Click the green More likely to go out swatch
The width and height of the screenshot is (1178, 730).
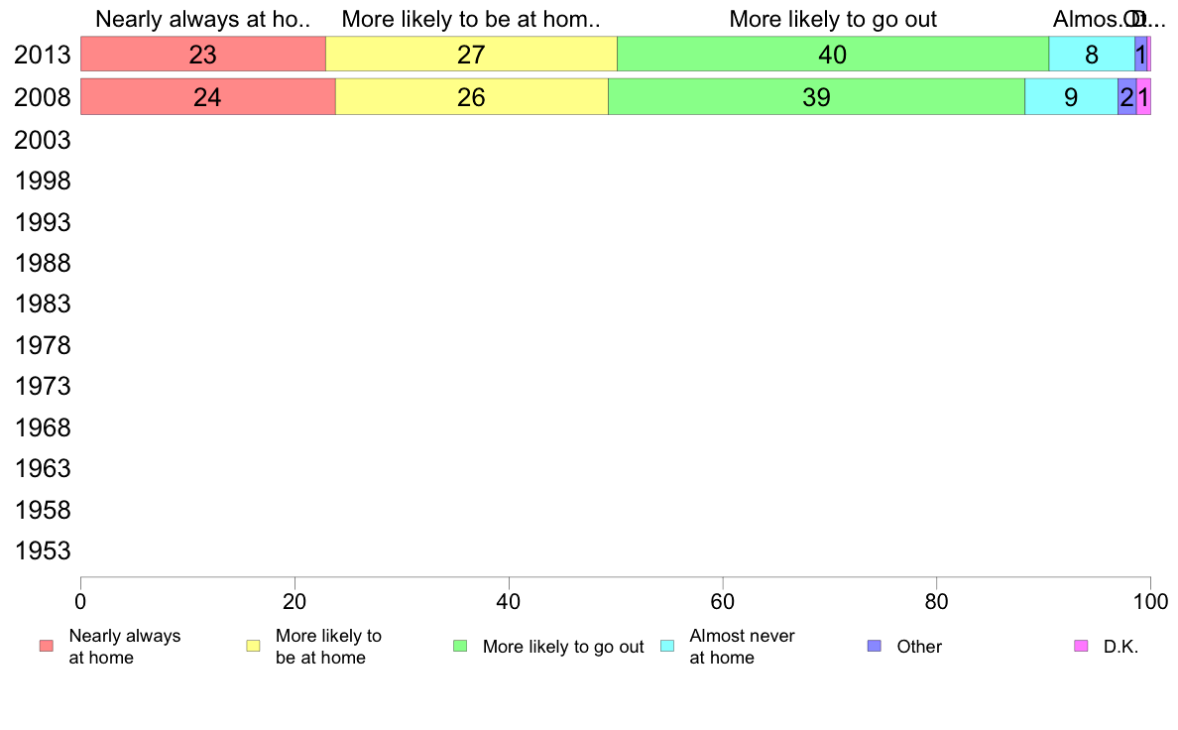coord(460,646)
